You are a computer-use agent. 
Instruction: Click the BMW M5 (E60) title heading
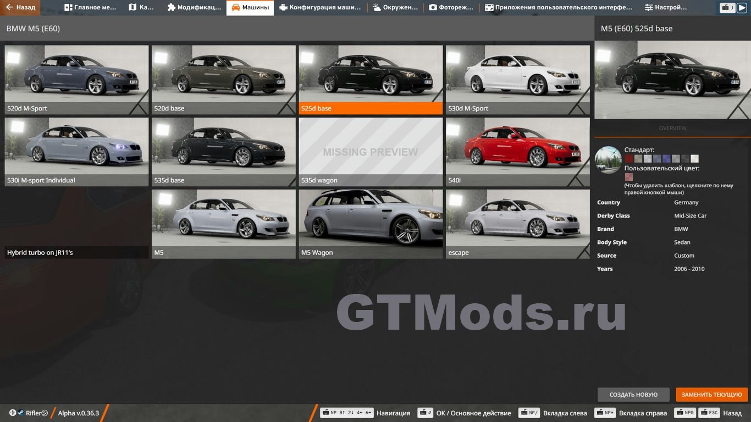[x=33, y=29]
